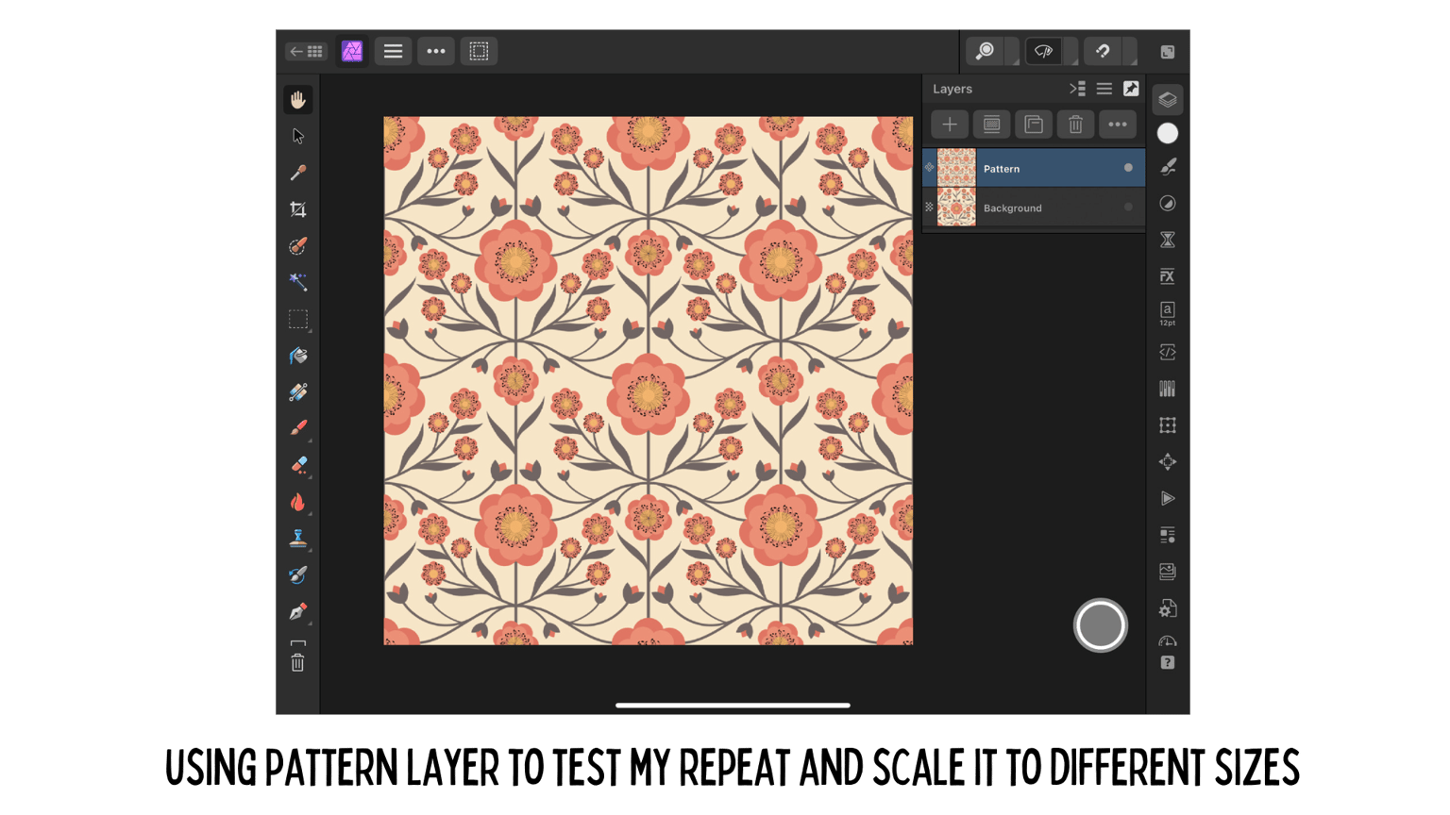Toggle the snapping magnet
This screenshot has width=1450, height=815.
pos(1103,51)
